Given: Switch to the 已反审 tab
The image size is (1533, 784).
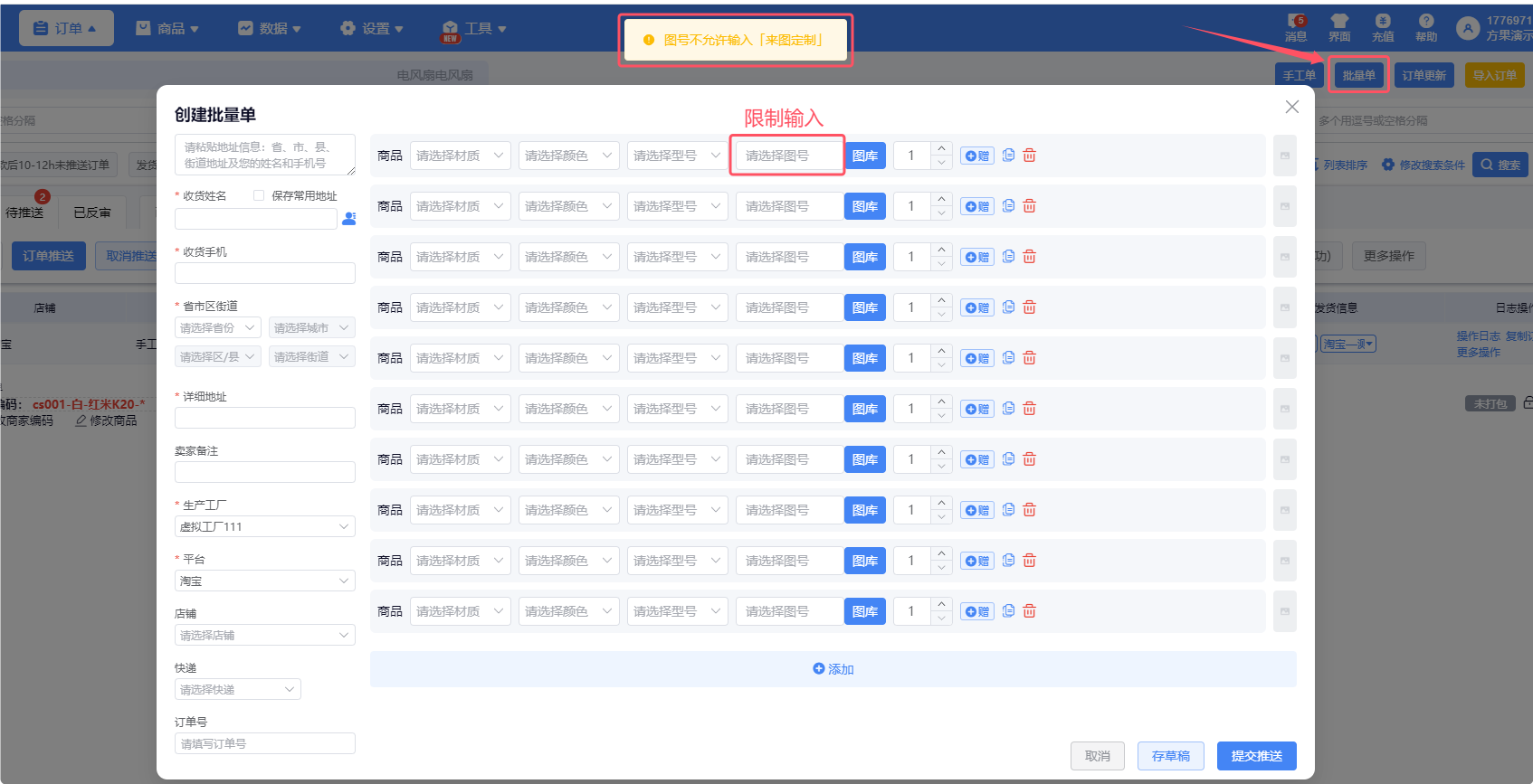Looking at the screenshot, I should (x=92, y=213).
